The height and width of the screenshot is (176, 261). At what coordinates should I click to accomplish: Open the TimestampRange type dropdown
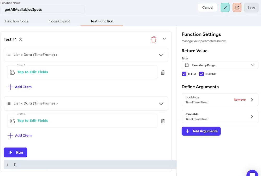(252, 65)
